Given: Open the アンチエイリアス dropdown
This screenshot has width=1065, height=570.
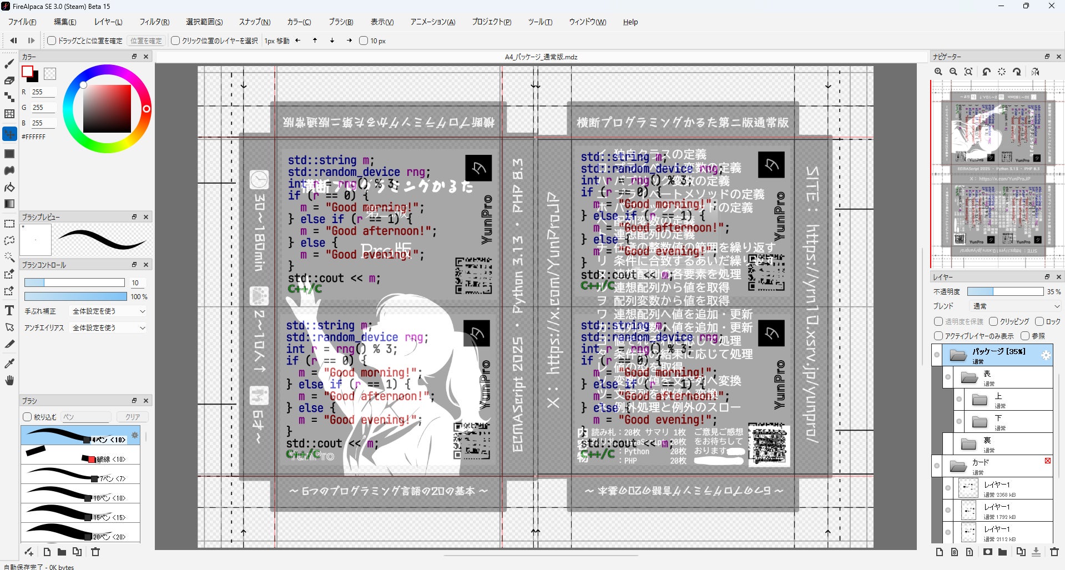Looking at the screenshot, I should pos(109,328).
